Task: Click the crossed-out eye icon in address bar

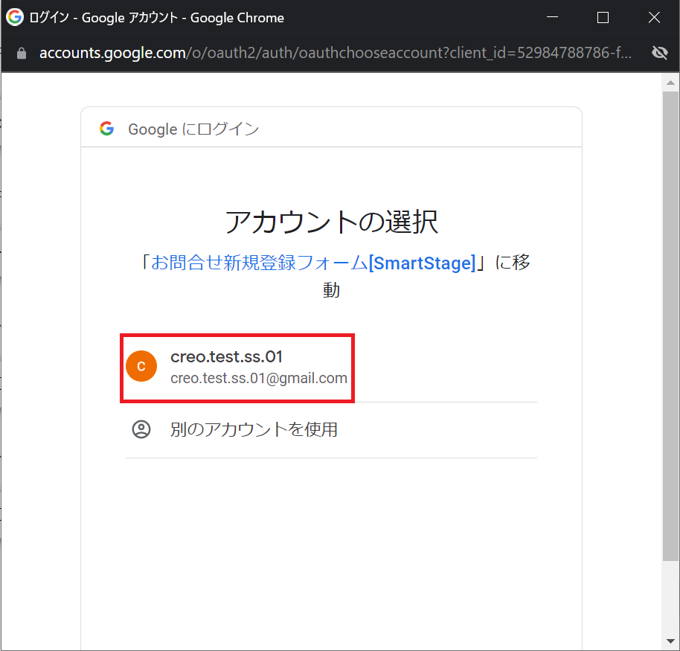Action: 660,53
